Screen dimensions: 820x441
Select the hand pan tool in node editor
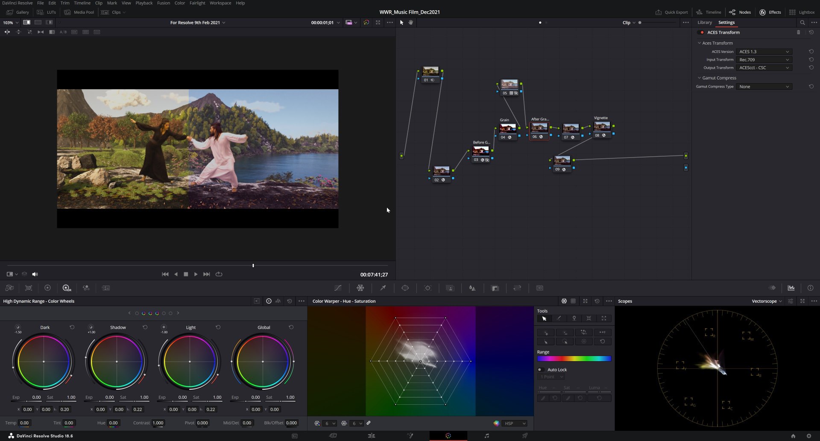[x=411, y=23]
